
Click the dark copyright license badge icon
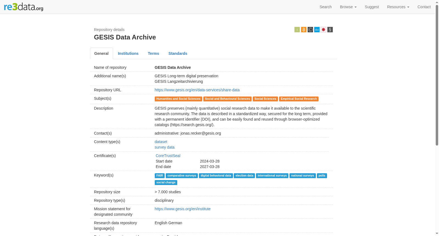[x=310, y=30]
